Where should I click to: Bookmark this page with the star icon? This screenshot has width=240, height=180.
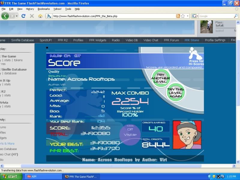tap(183, 16)
